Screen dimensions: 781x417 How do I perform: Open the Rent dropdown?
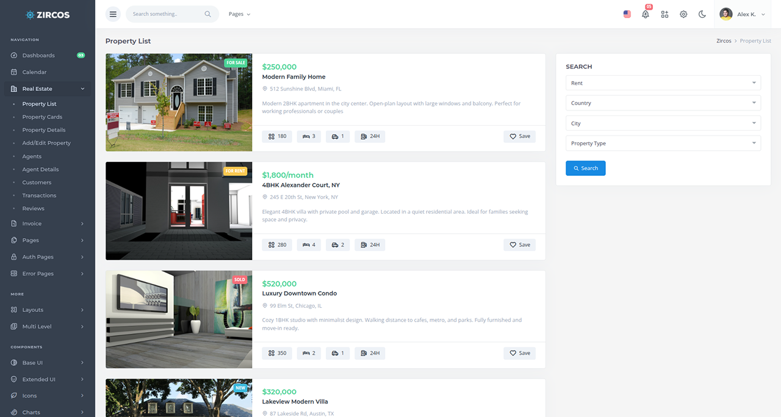(663, 83)
